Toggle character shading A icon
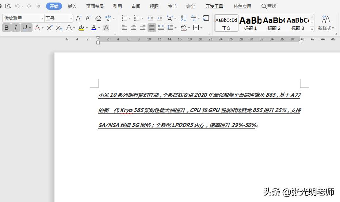This screenshot has width=340, height=202. tap(106, 28)
